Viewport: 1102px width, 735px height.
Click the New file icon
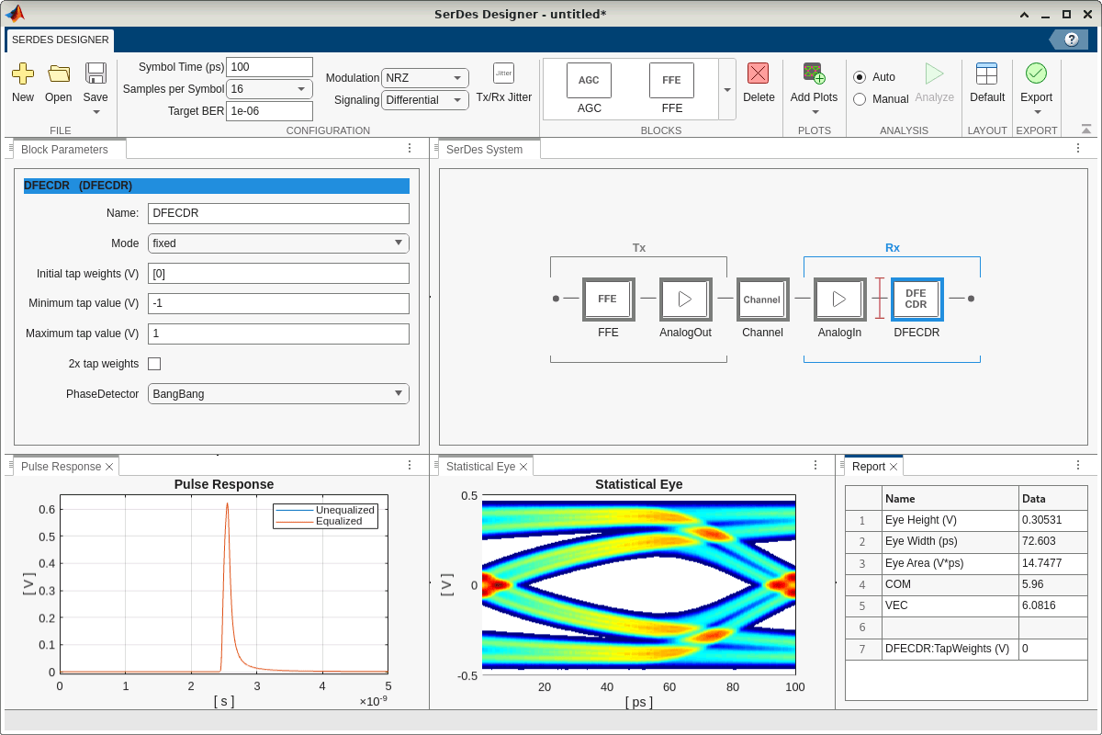pos(23,74)
